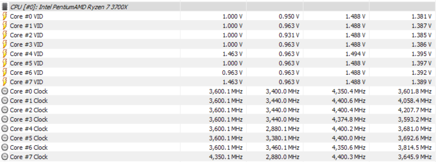Click the CPU chip icon in the header row
Screen dimensions: 436x162
click(5, 7)
